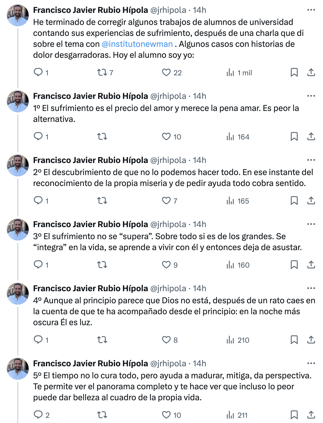Screen dimensions: 323x423
Task: Open more options on the first tweet
Action: tap(311, 10)
